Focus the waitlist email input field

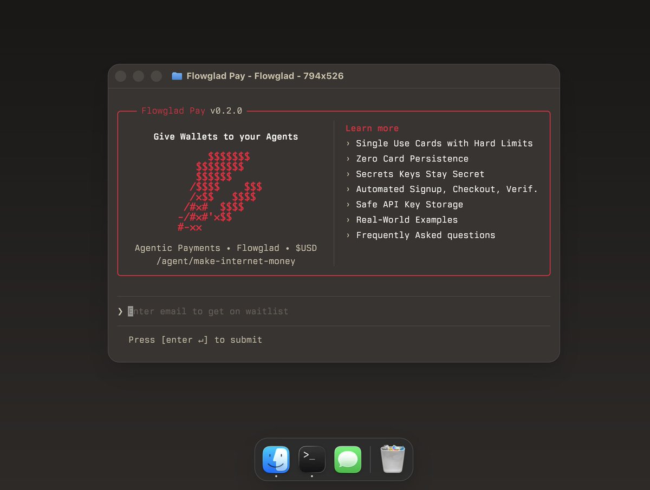[x=334, y=311]
